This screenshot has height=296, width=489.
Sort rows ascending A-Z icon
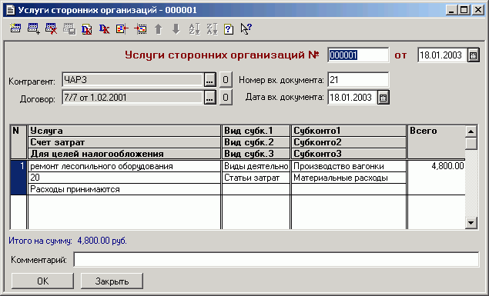(194, 29)
